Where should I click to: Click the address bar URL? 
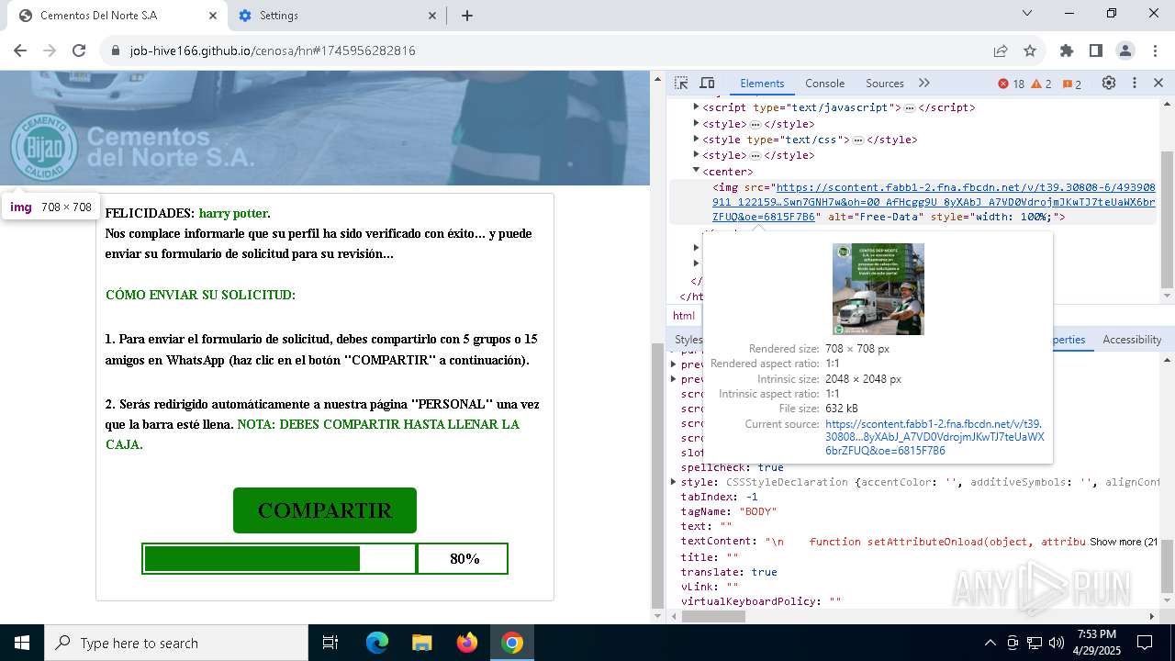coord(273,50)
